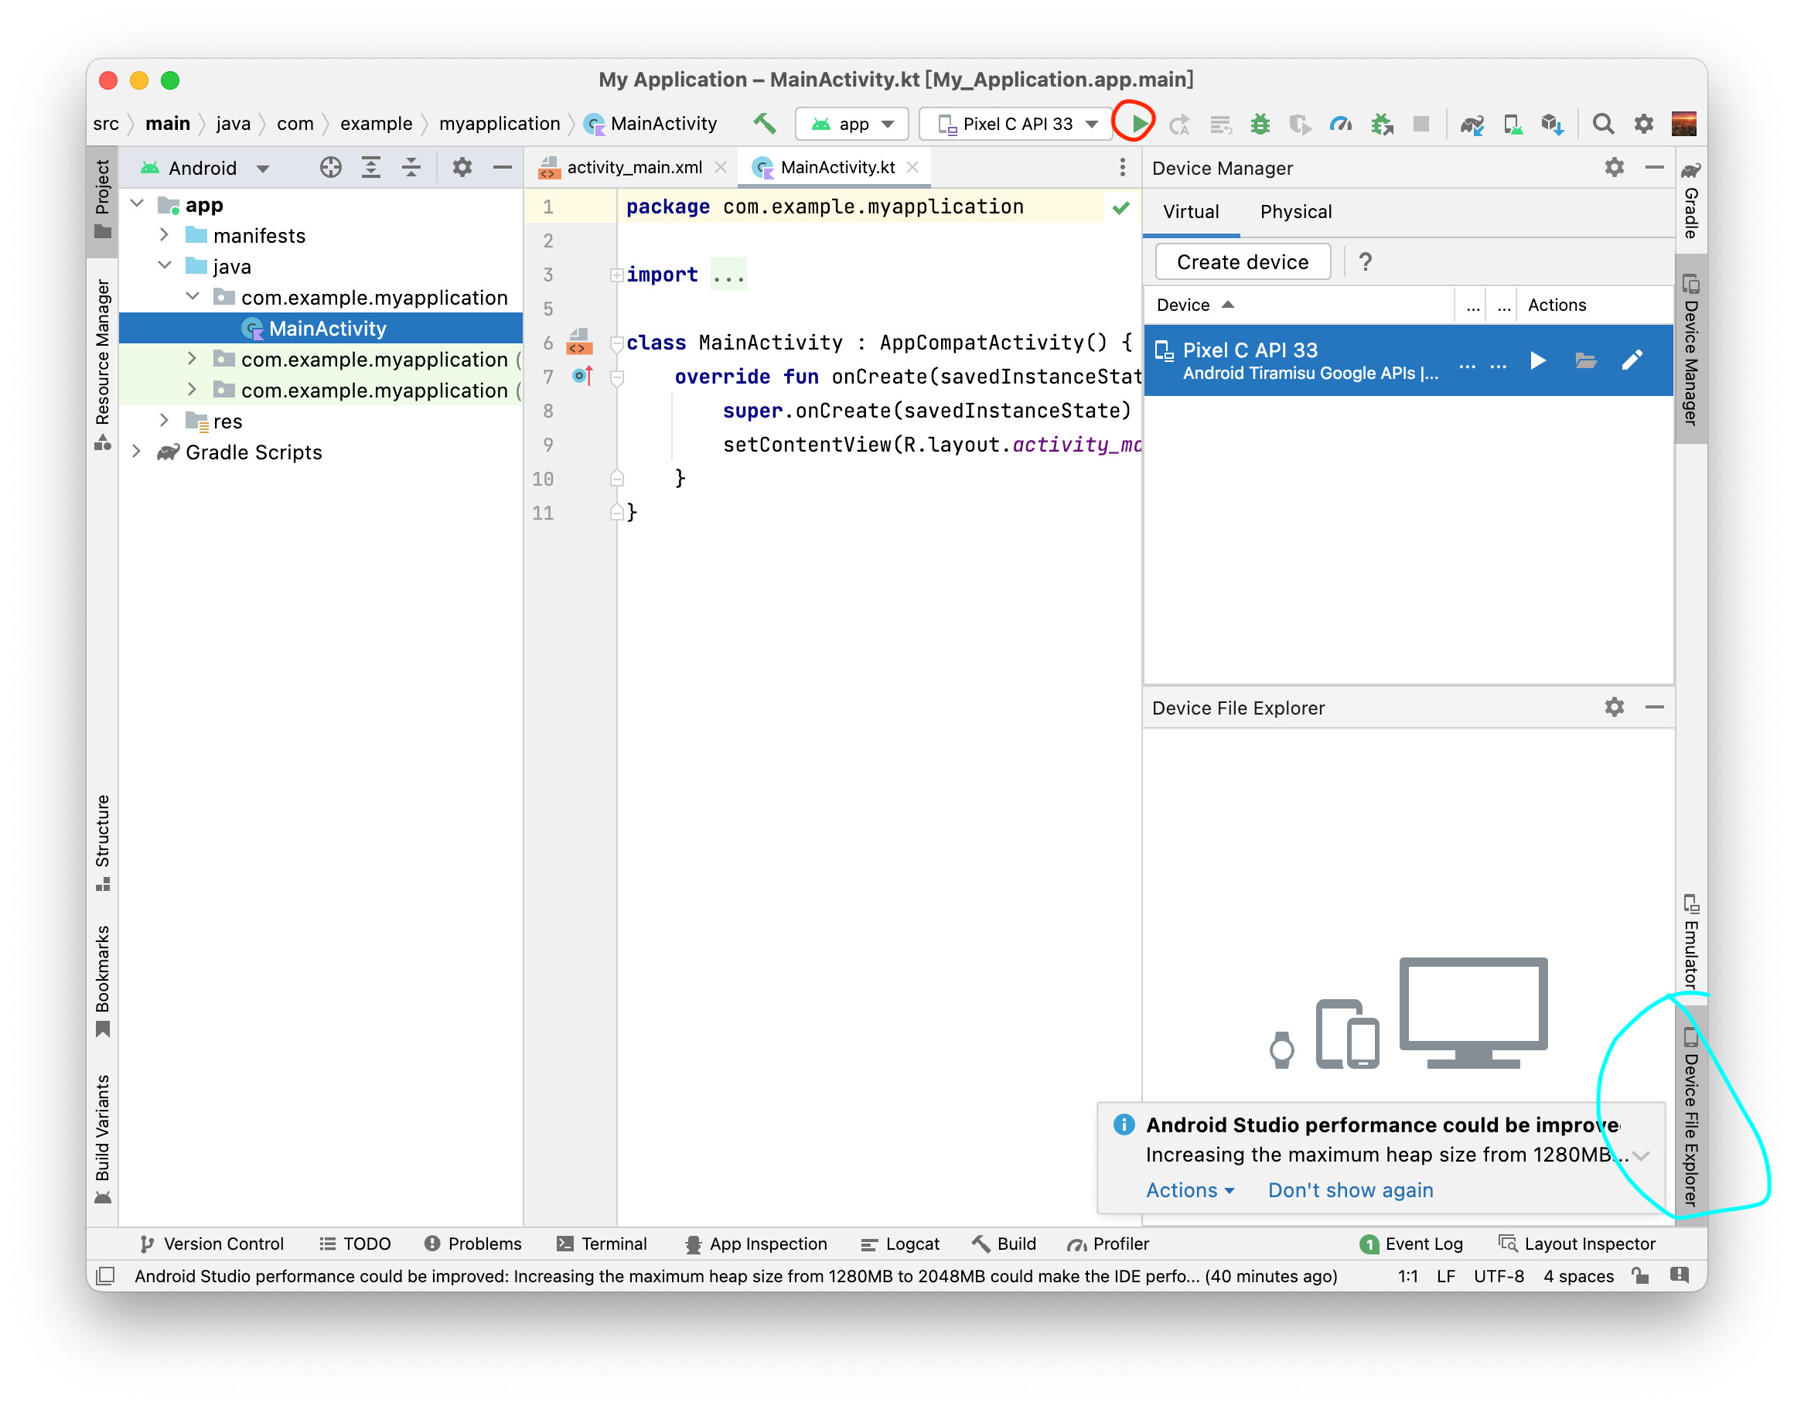Open the Profile app gauge icon

[1340, 124]
